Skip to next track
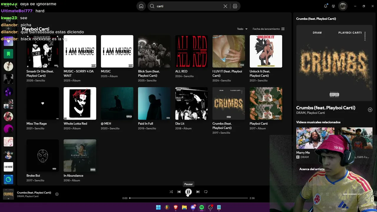Image resolution: width=377 pixels, height=212 pixels. point(198,192)
